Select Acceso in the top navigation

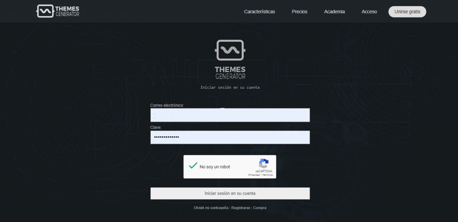tap(369, 12)
